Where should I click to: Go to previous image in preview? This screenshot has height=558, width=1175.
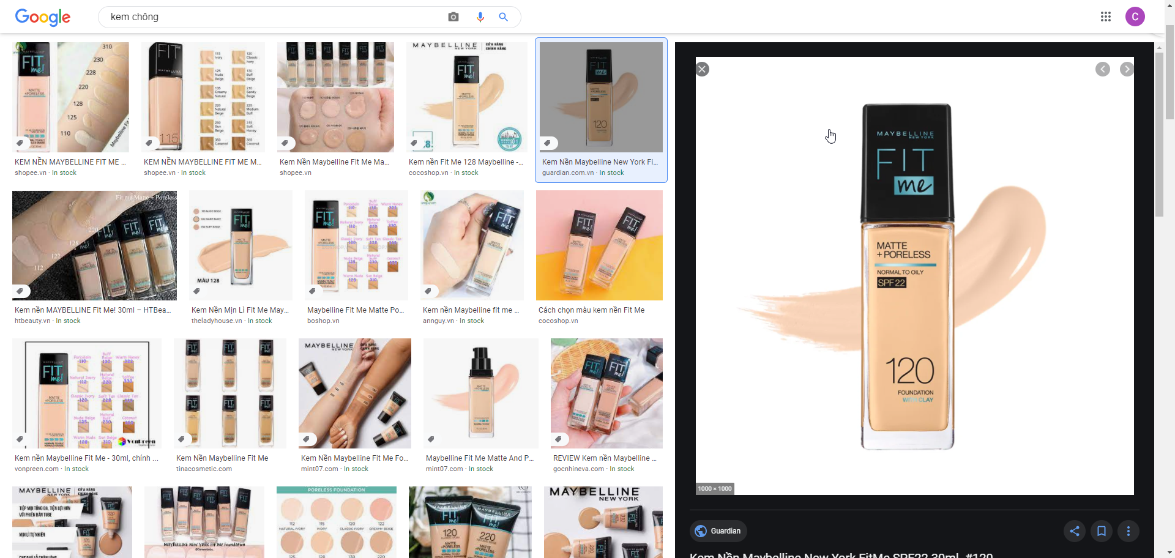[x=1103, y=69]
